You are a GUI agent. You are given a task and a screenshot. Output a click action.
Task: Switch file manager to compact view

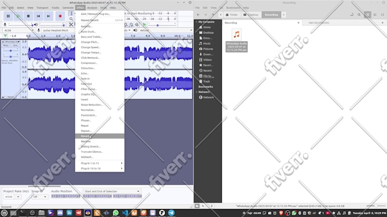(x=382, y=15)
